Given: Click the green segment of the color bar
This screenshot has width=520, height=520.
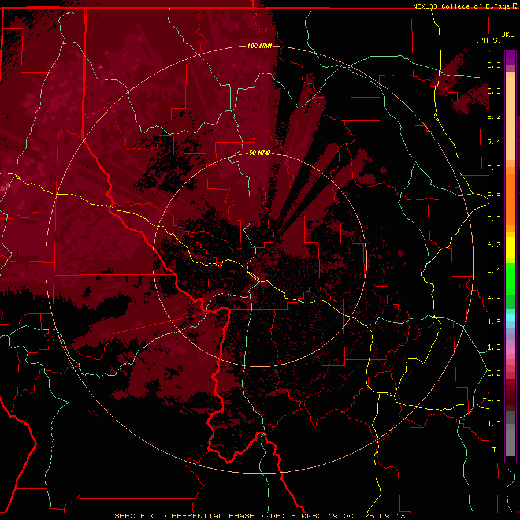Looking at the screenshot, I should click(510, 278).
